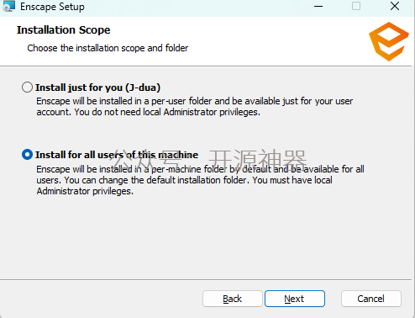The height and width of the screenshot is (318, 415).
Task: Select the Install for all users radio button
Action: [27, 155]
